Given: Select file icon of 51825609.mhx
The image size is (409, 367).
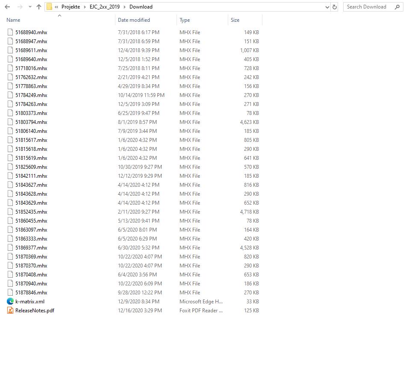Looking at the screenshot, I should (10, 167).
